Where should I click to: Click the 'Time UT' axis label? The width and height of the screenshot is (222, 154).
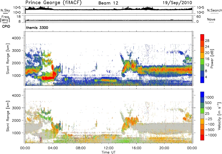tap(109, 152)
